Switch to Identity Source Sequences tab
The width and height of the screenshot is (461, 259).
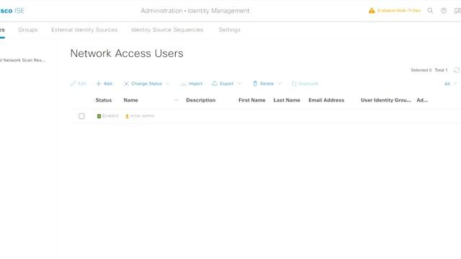tap(167, 29)
